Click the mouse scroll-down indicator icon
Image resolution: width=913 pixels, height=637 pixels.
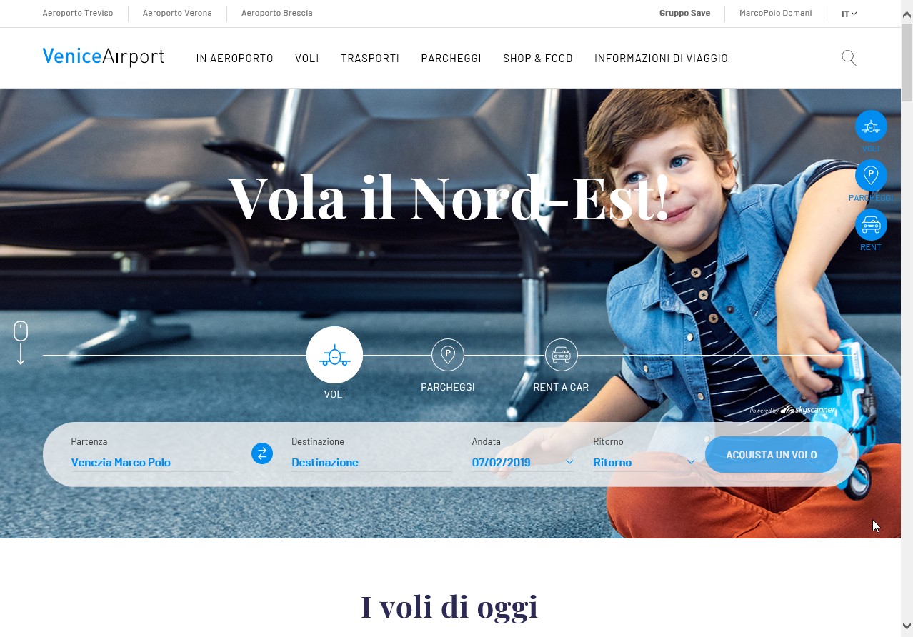coord(21,343)
